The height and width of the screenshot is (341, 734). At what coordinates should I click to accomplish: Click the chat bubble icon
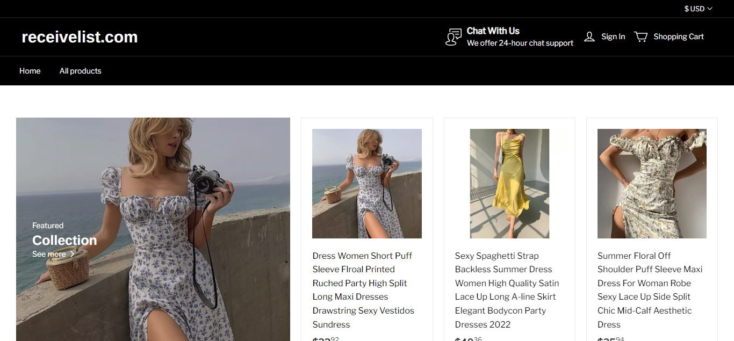pos(453,37)
